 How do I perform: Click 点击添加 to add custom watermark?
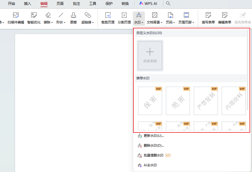150,56
